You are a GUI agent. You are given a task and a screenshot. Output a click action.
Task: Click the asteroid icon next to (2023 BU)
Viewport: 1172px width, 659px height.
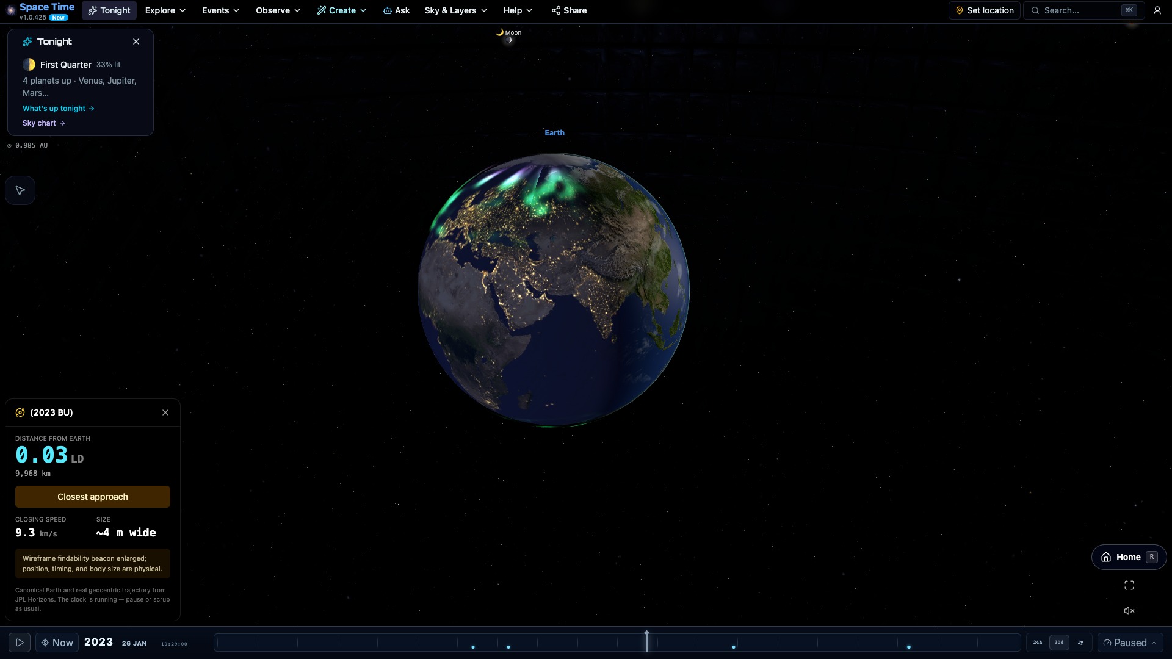pos(20,412)
